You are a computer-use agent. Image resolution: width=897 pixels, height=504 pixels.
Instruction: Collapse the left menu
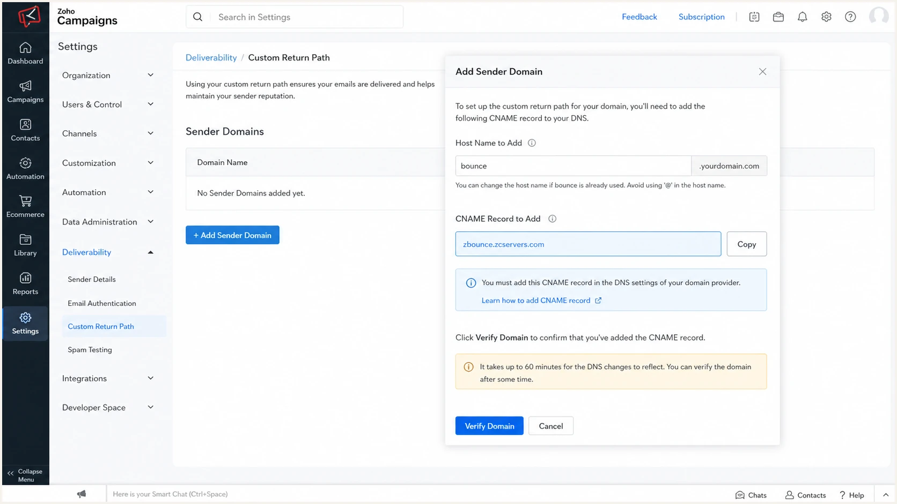click(x=25, y=475)
